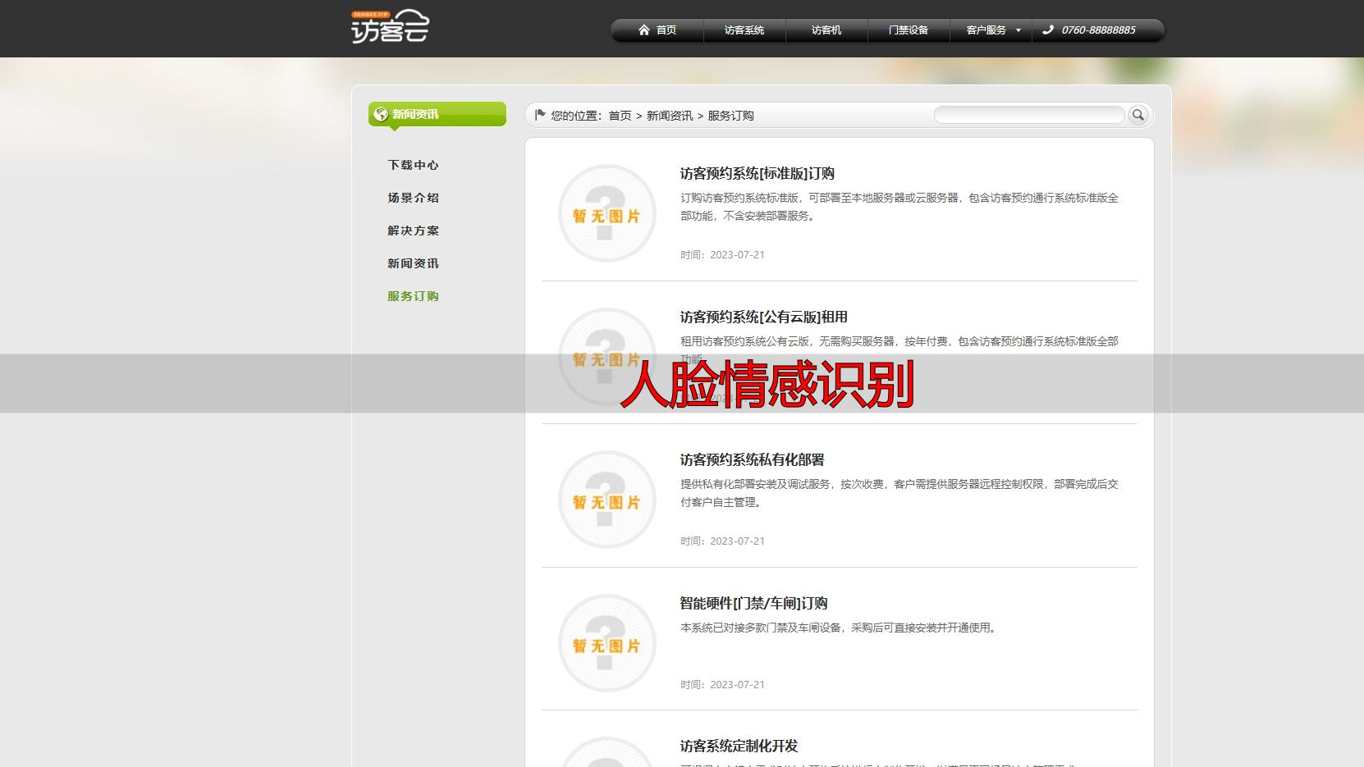Click 首页 in the breadcrumb trail
Image resolution: width=1364 pixels, height=767 pixels.
pyautogui.click(x=620, y=116)
